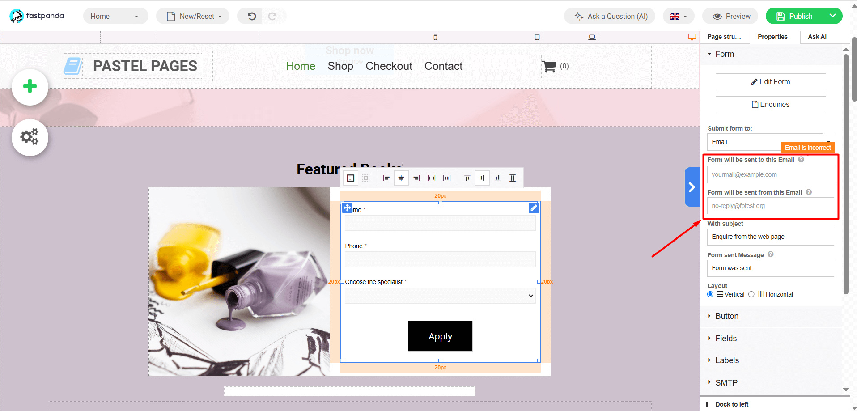Click the Enquiries button
857x411 pixels.
coord(770,105)
